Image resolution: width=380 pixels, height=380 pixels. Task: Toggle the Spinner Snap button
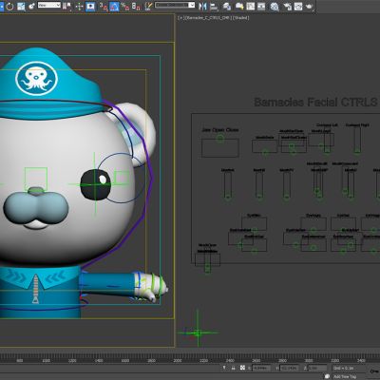(x=136, y=6)
